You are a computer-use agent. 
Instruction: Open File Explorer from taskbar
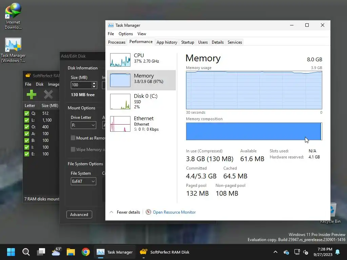click(x=71, y=252)
